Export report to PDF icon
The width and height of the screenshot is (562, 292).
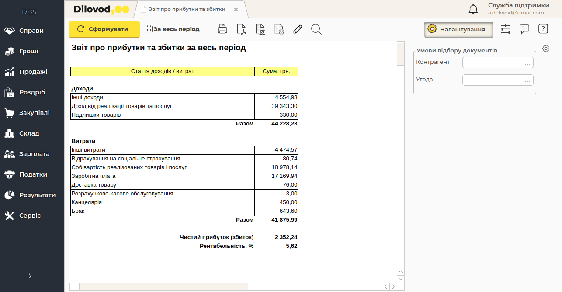pyautogui.click(x=241, y=29)
